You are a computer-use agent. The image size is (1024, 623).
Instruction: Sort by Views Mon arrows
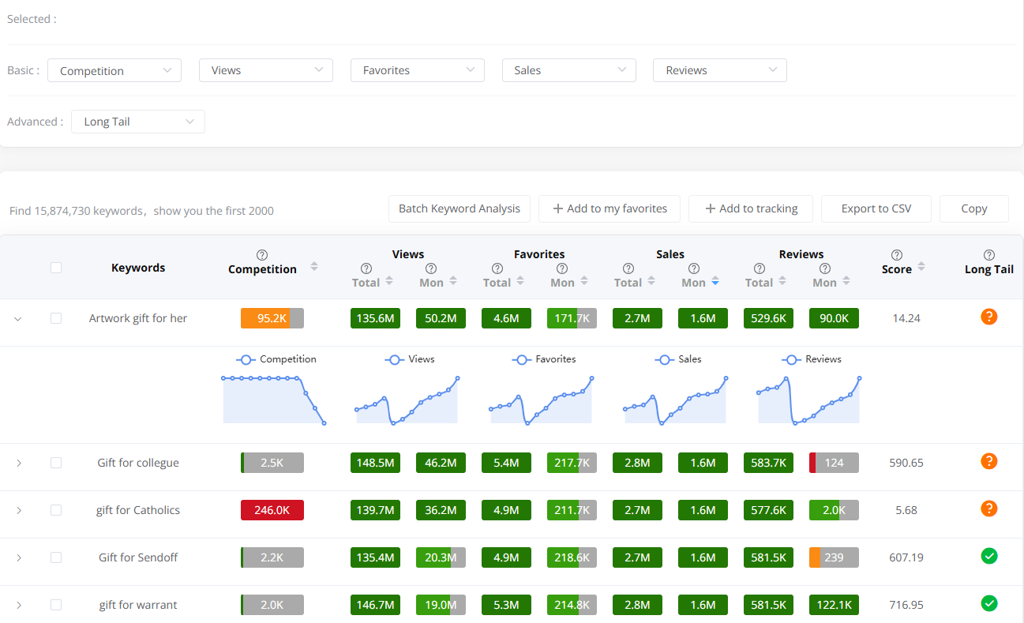pyautogui.click(x=453, y=281)
